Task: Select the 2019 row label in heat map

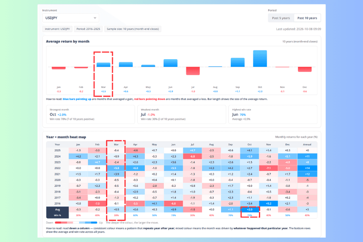Action: pos(57,186)
